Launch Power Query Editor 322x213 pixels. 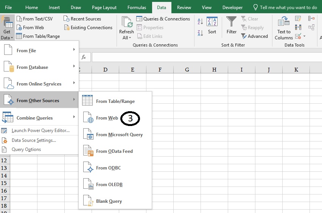[39, 131]
